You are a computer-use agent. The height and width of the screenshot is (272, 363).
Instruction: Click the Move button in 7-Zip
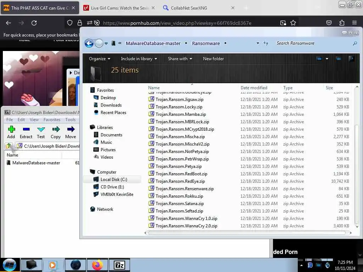pyautogui.click(x=71, y=132)
